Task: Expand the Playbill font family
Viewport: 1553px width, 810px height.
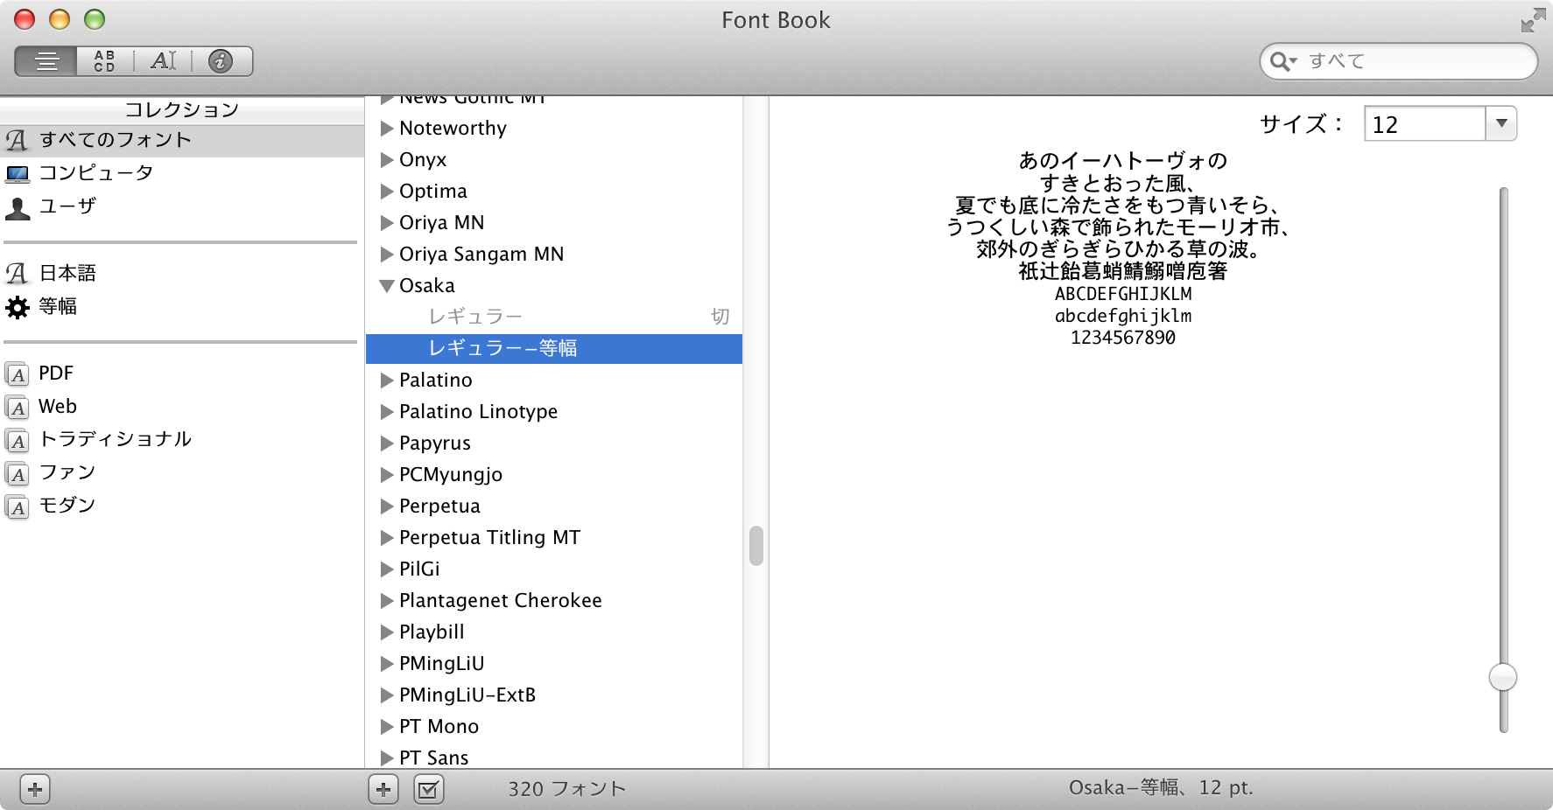Action: pos(386,632)
